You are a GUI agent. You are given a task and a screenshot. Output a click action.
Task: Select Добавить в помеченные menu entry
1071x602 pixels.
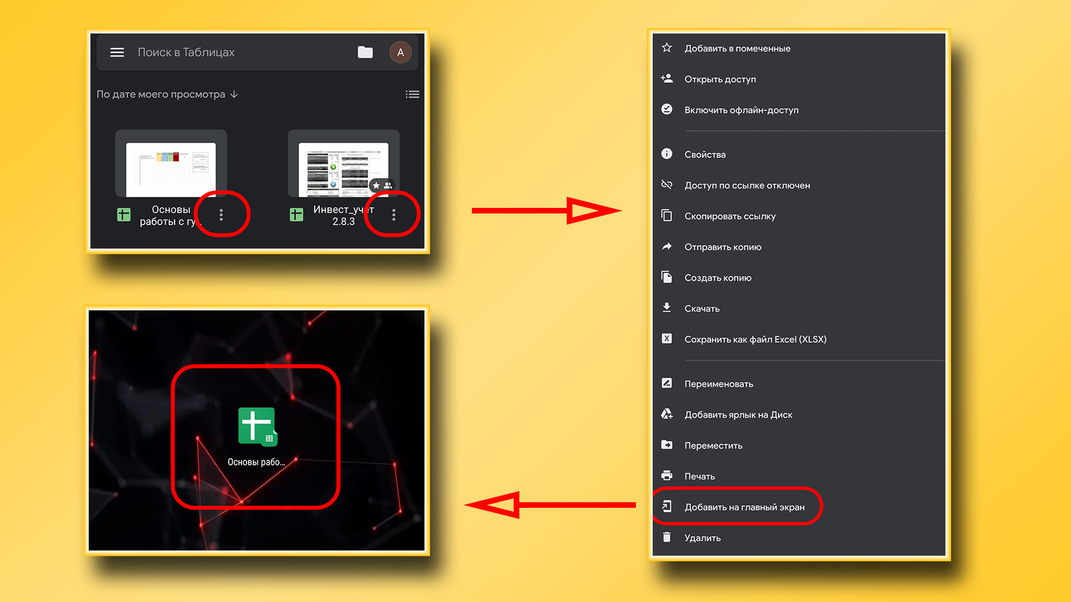(x=799, y=48)
